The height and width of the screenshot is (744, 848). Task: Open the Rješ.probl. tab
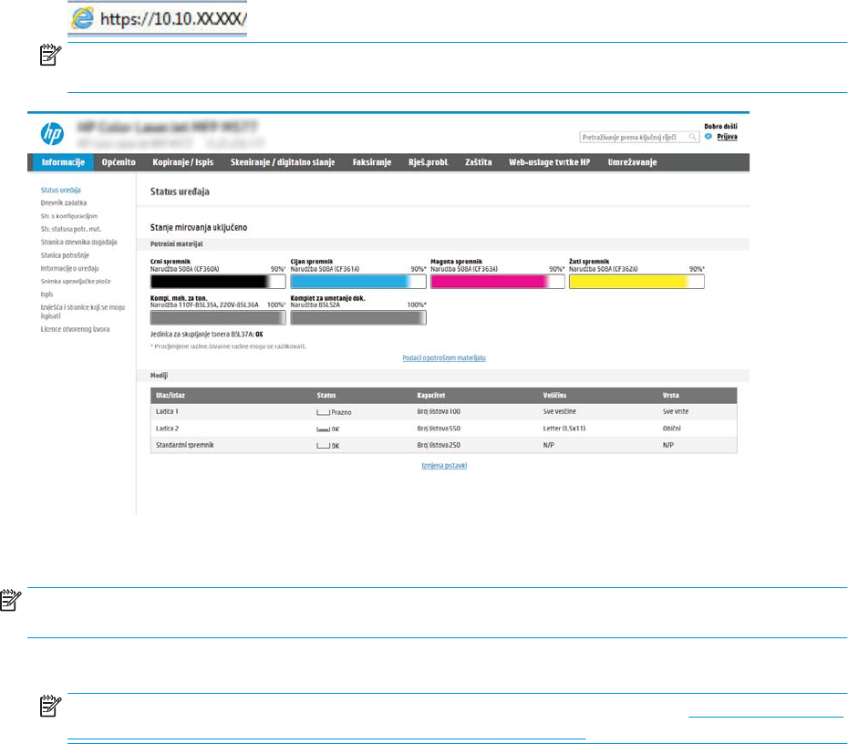429,162
